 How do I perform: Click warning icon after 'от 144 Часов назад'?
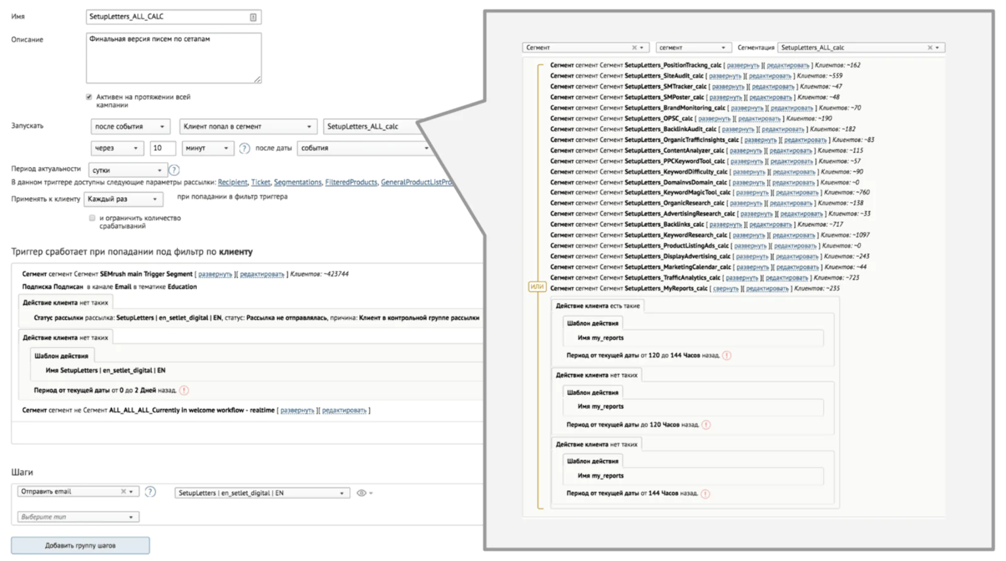coord(705,494)
